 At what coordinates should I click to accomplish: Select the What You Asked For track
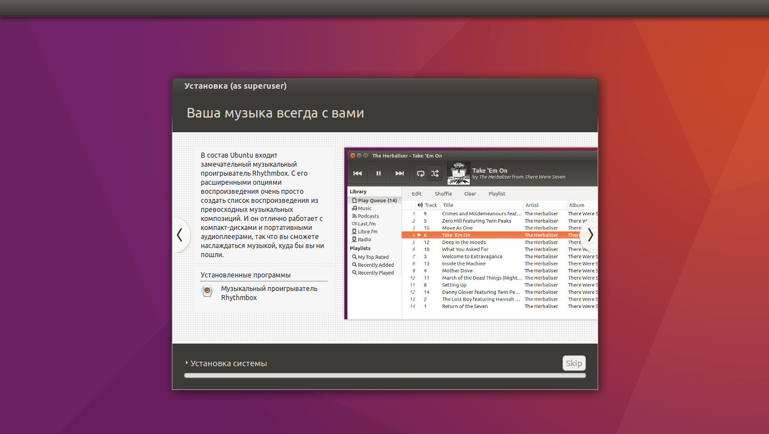point(500,249)
